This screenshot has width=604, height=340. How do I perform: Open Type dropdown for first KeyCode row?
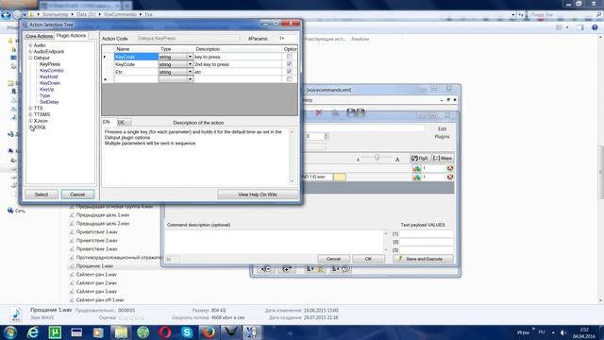[x=190, y=57]
